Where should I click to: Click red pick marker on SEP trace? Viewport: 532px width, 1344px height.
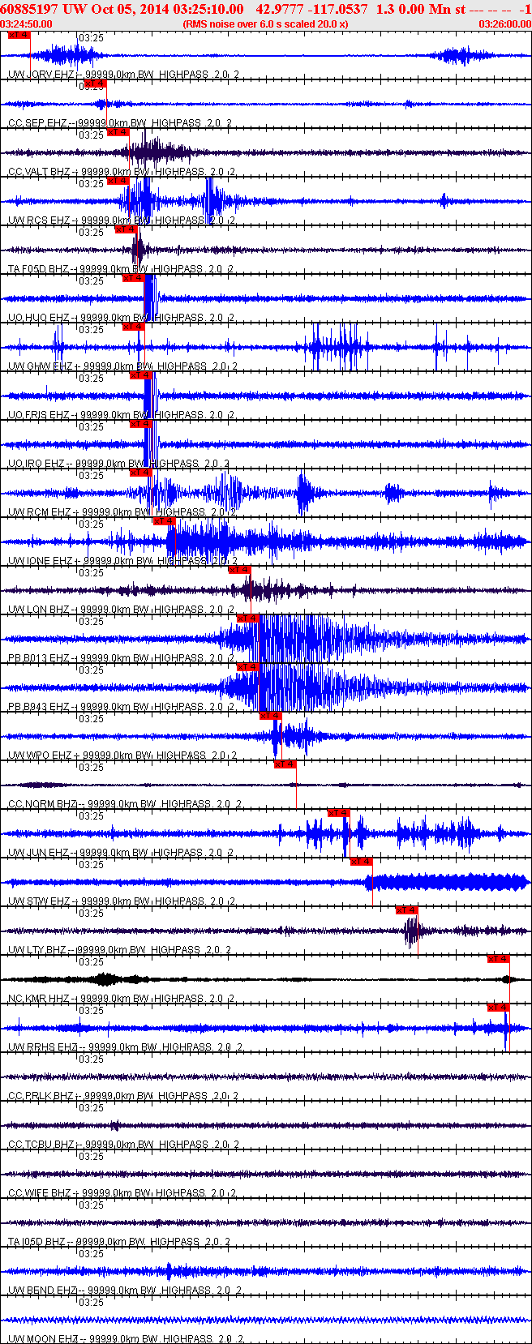[x=95, y=83]
